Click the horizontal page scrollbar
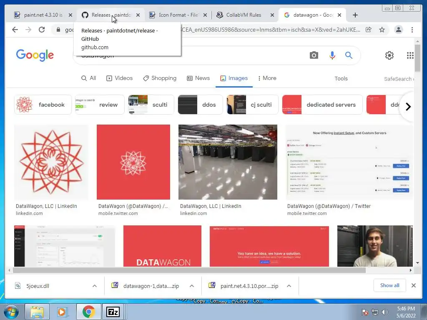Screen dimensions: 427x320 click(x=189, y=270)
